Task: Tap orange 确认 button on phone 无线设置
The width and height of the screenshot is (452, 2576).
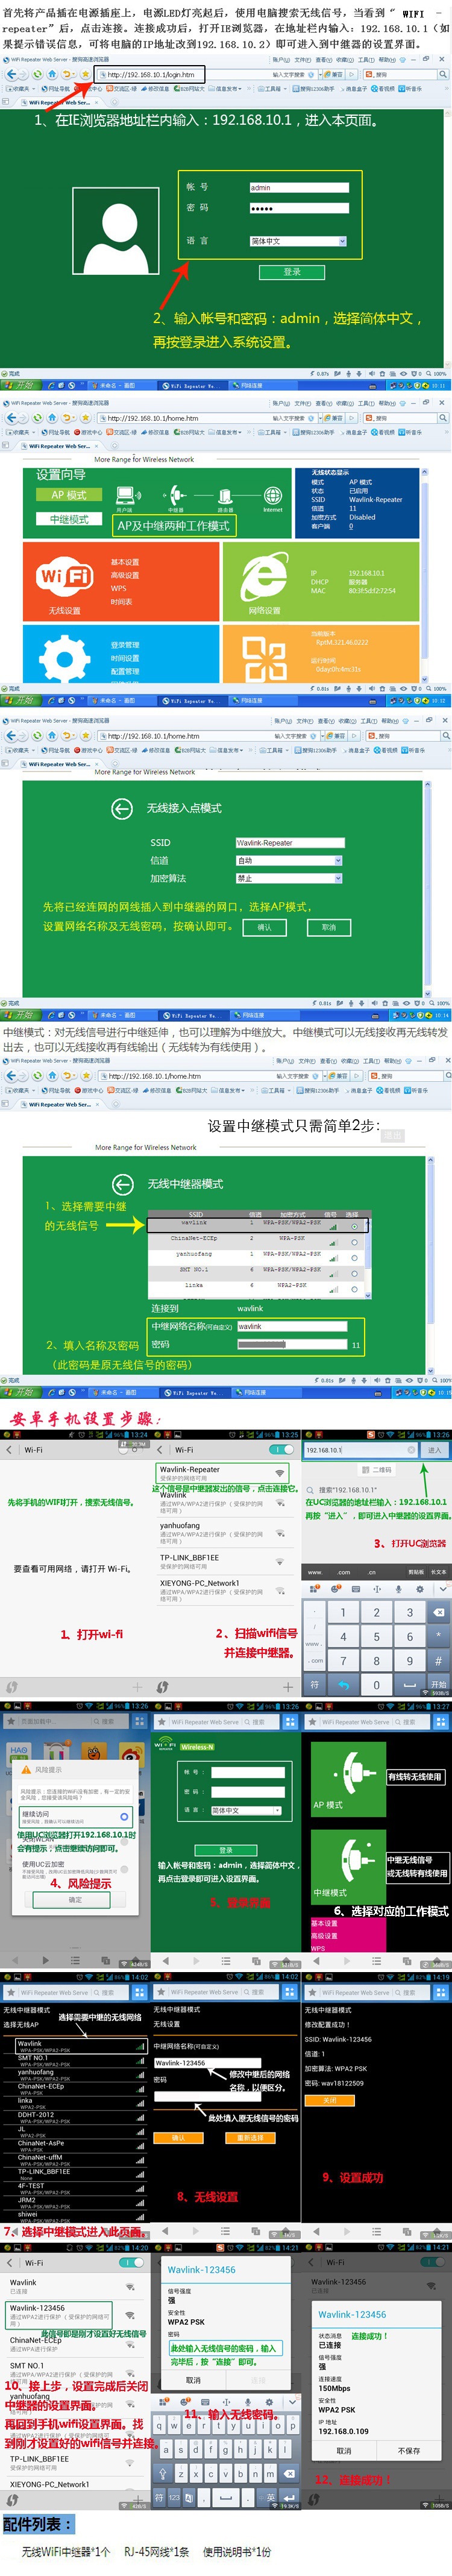Action: [179, 2137]
